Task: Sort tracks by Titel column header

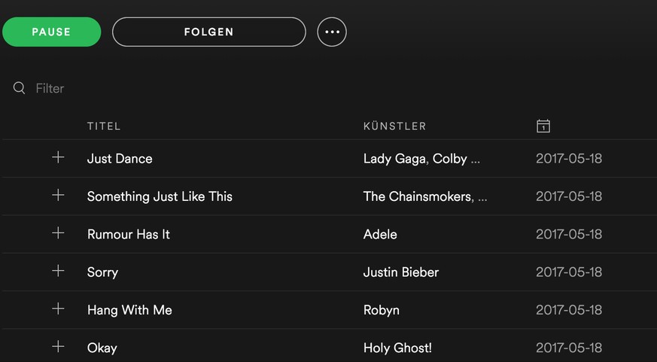Action: click(x=104, y=126)
